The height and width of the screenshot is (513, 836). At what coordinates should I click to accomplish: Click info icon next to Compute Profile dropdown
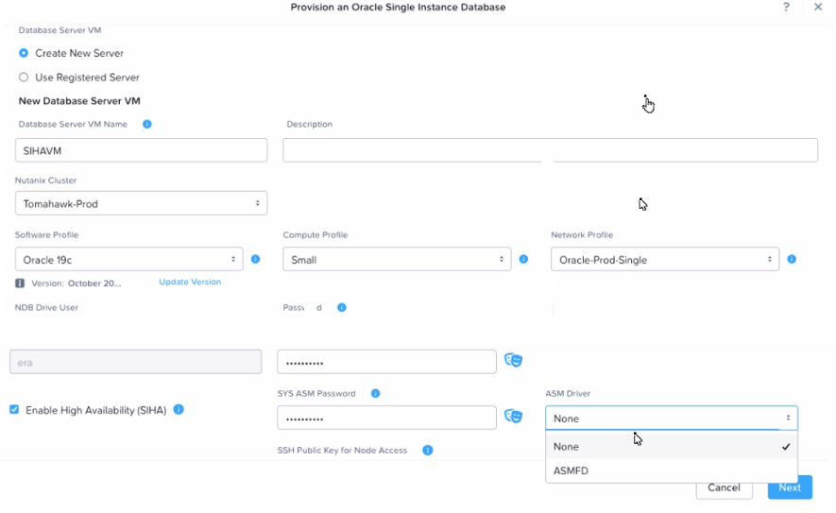[x=523, y=259]
